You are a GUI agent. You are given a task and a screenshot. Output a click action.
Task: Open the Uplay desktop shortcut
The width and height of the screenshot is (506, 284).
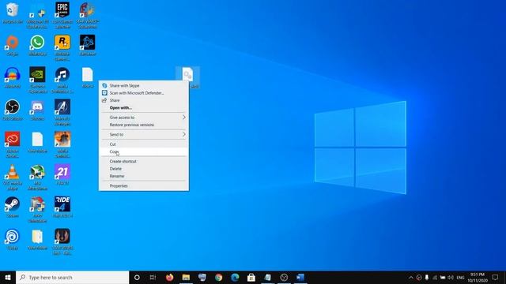[x=13, y=239]
